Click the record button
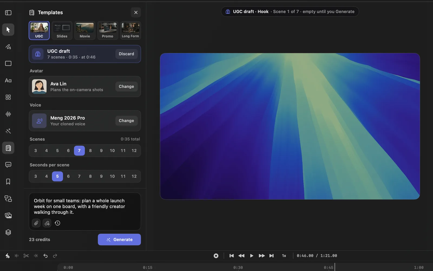Viewport: 433px width, 271px height. [x=216, y=256]
